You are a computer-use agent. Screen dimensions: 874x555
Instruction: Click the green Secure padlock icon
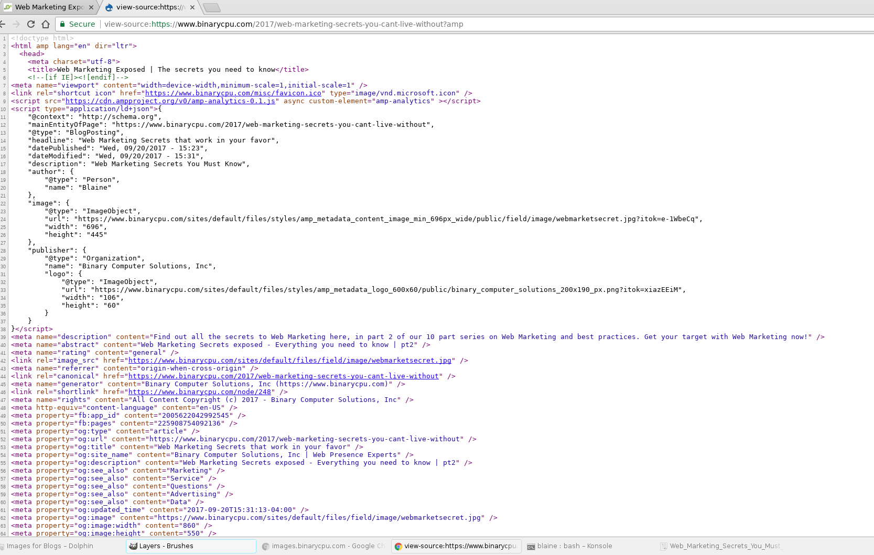(x=62, y=24)
